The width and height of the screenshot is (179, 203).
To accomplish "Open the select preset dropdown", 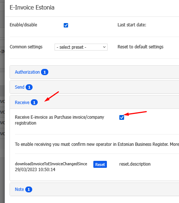I will (x=81, y=47).
